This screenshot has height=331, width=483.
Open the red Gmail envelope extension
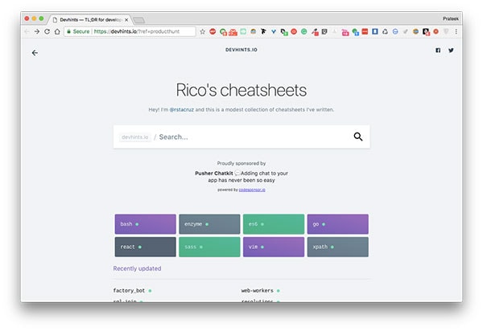(233, 32)
